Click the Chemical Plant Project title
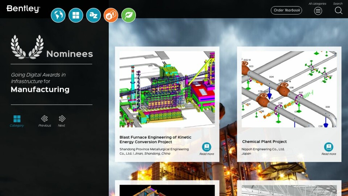Screen dimensions: 348x196 264,142
